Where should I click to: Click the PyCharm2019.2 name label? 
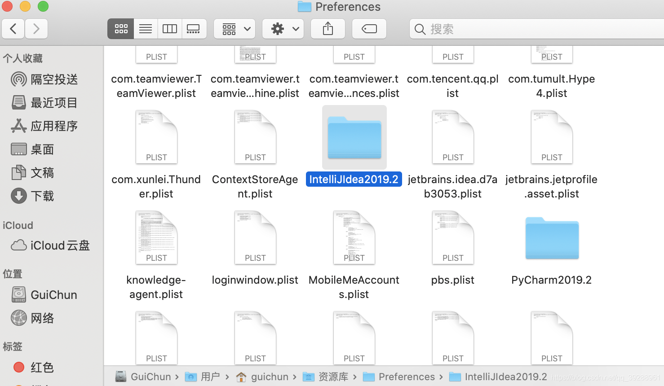click(552, 280)
